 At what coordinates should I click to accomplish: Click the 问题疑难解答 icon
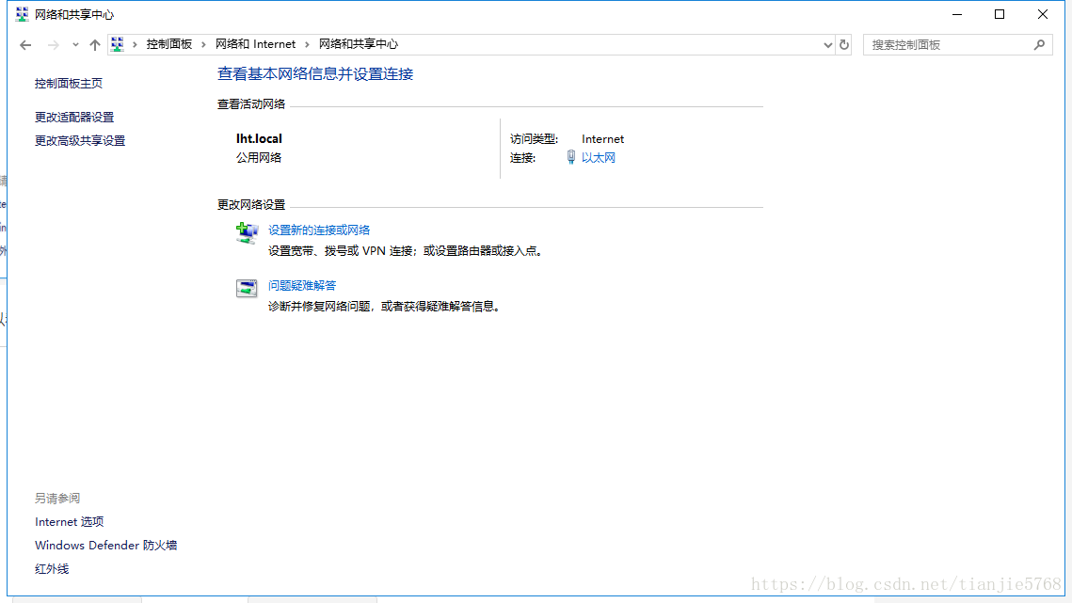pyautogui.click(x=247, y=289)
